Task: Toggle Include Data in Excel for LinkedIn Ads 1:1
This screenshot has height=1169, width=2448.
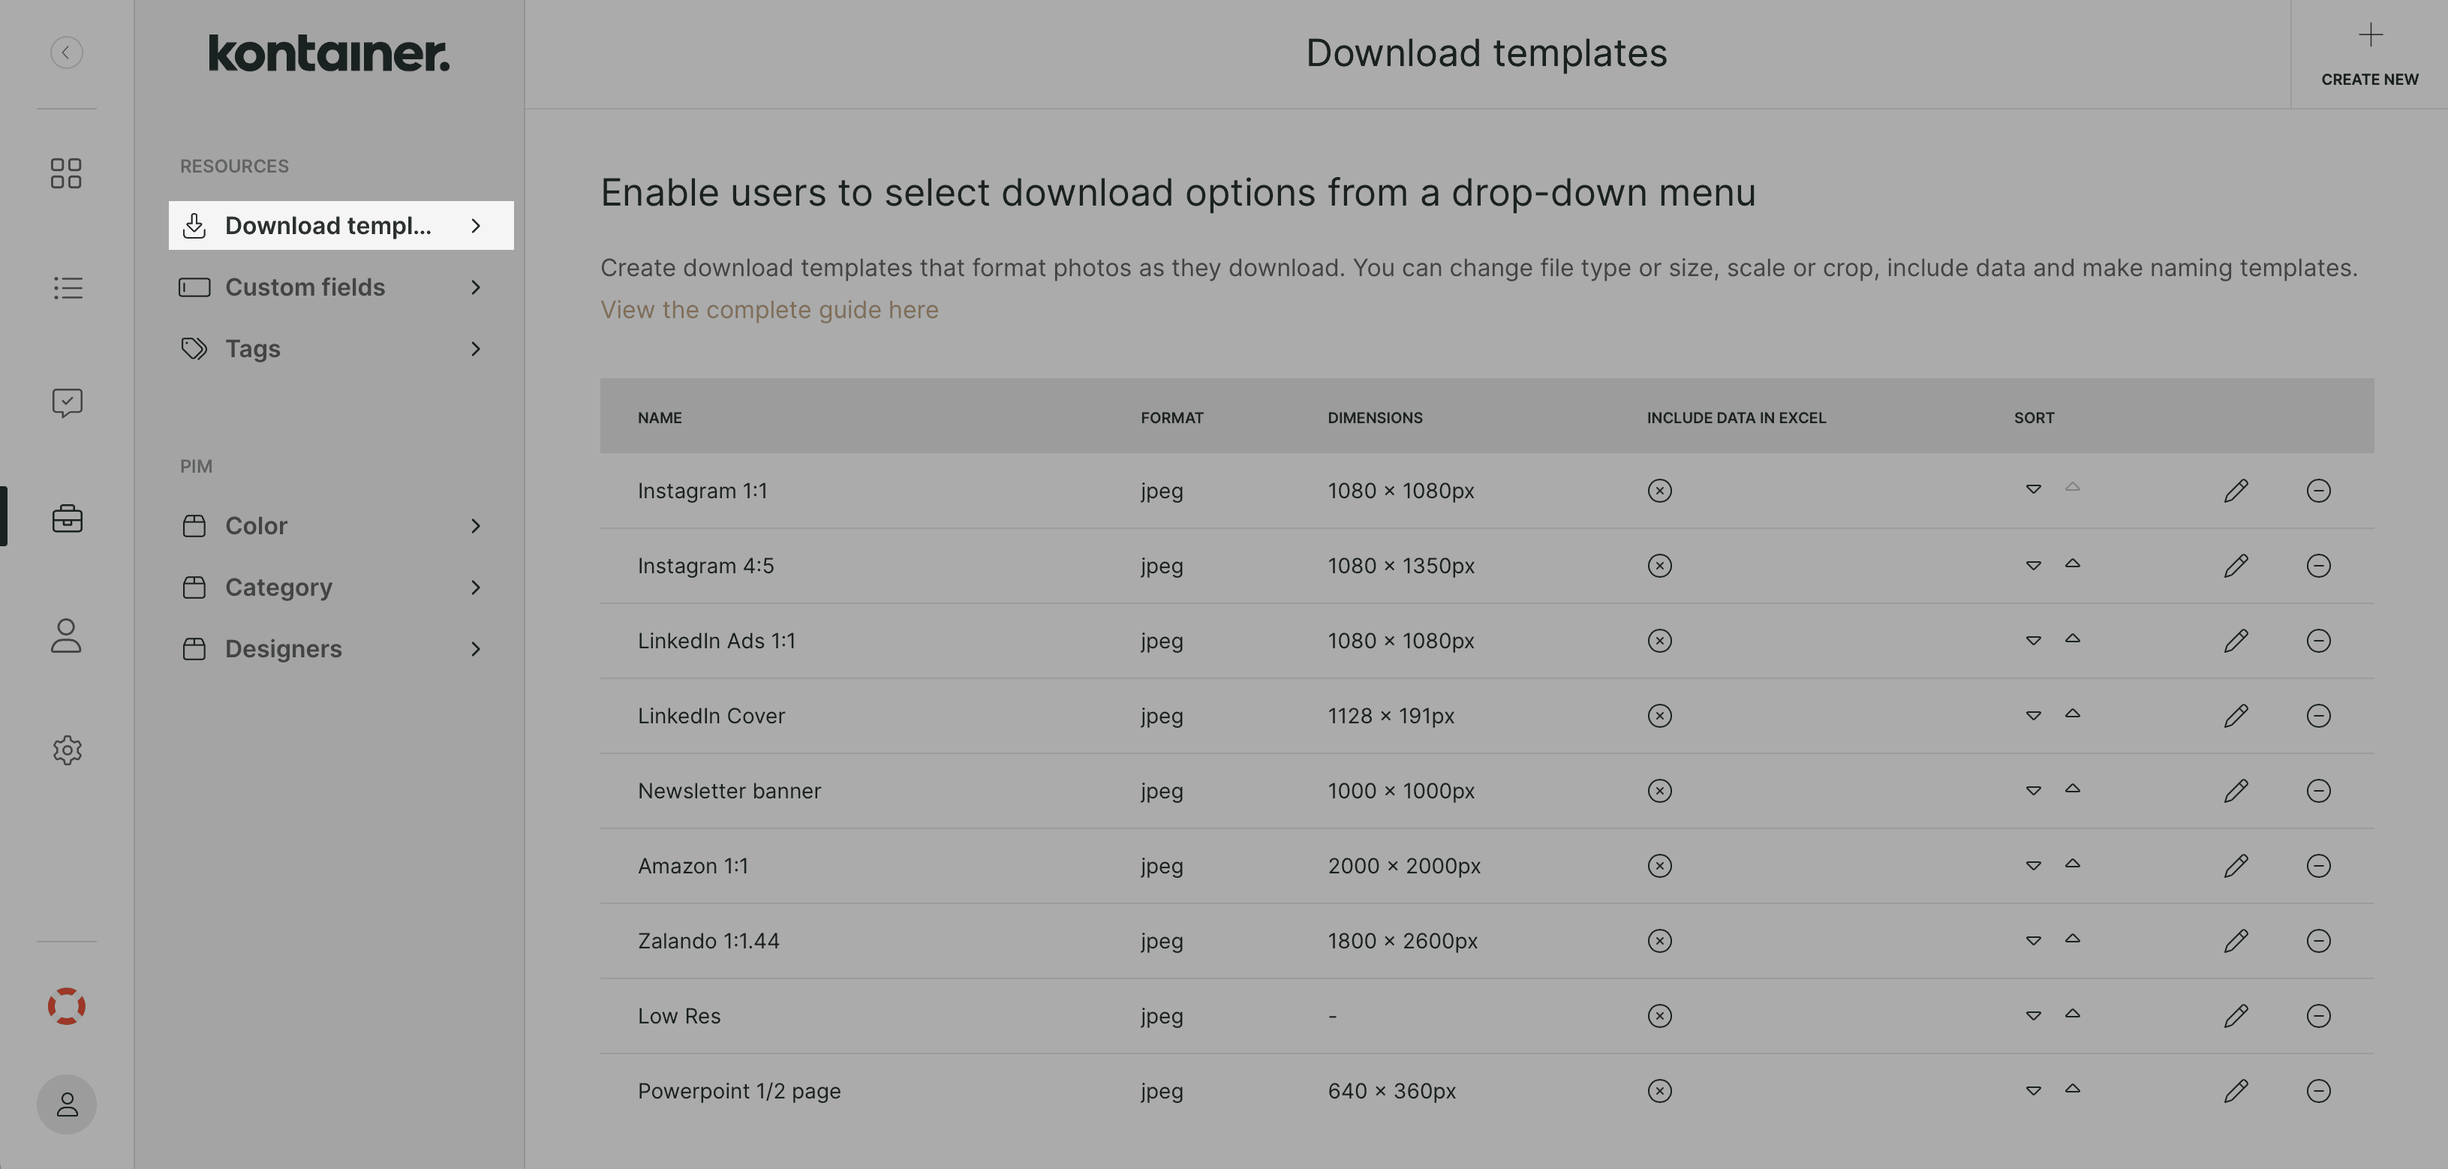Action: (1659, 640)
